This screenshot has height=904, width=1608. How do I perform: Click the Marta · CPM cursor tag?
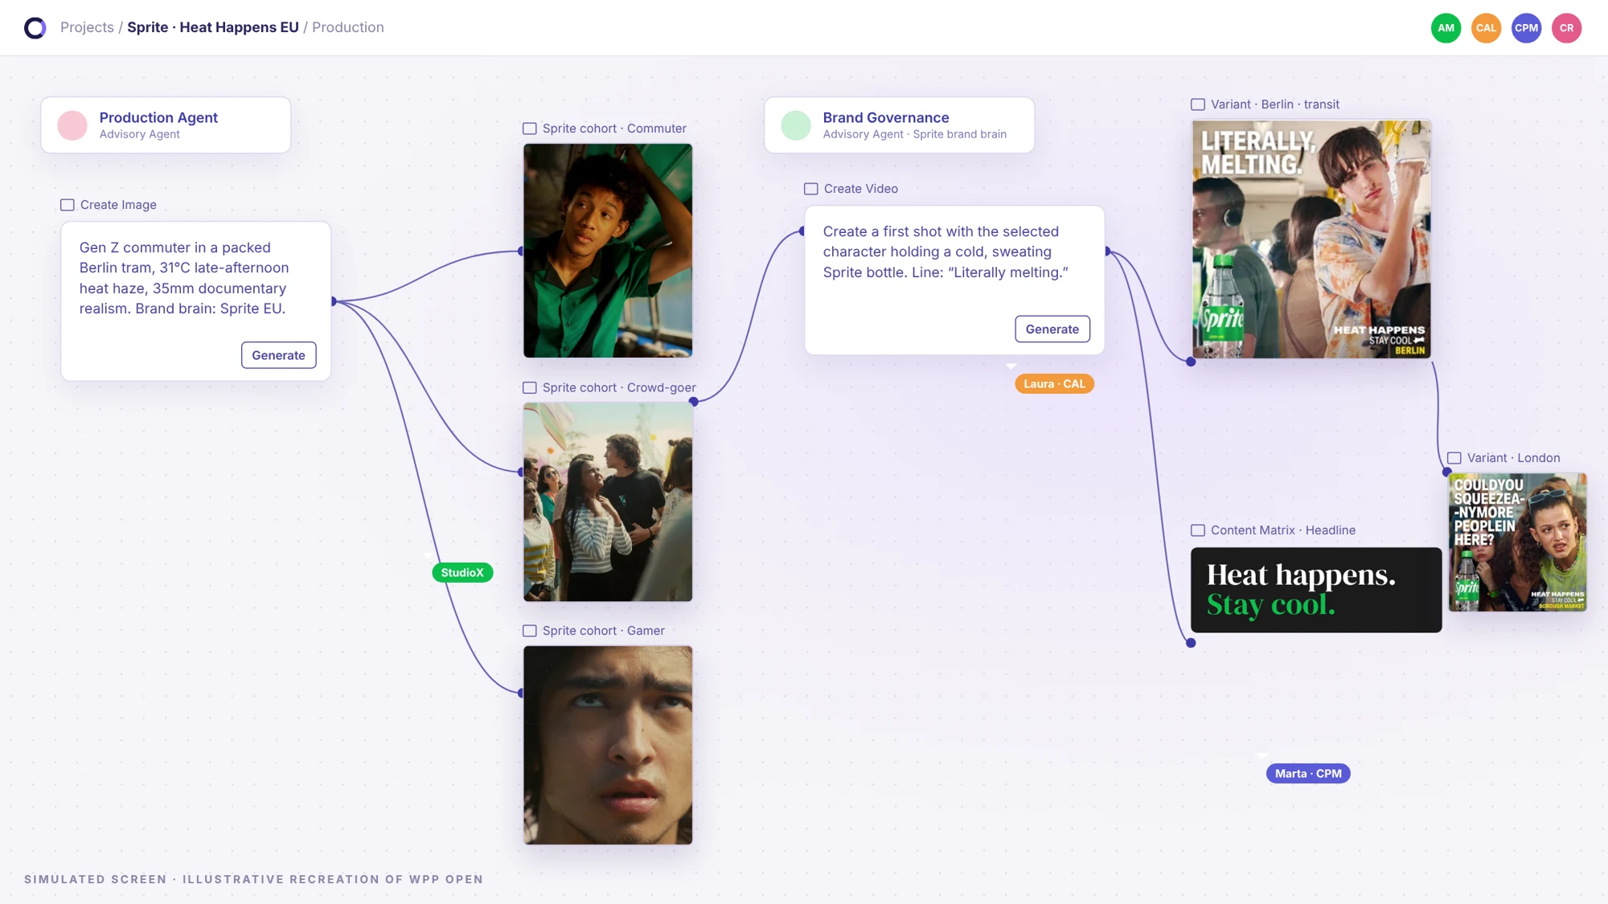click(x=1308, y=774)
